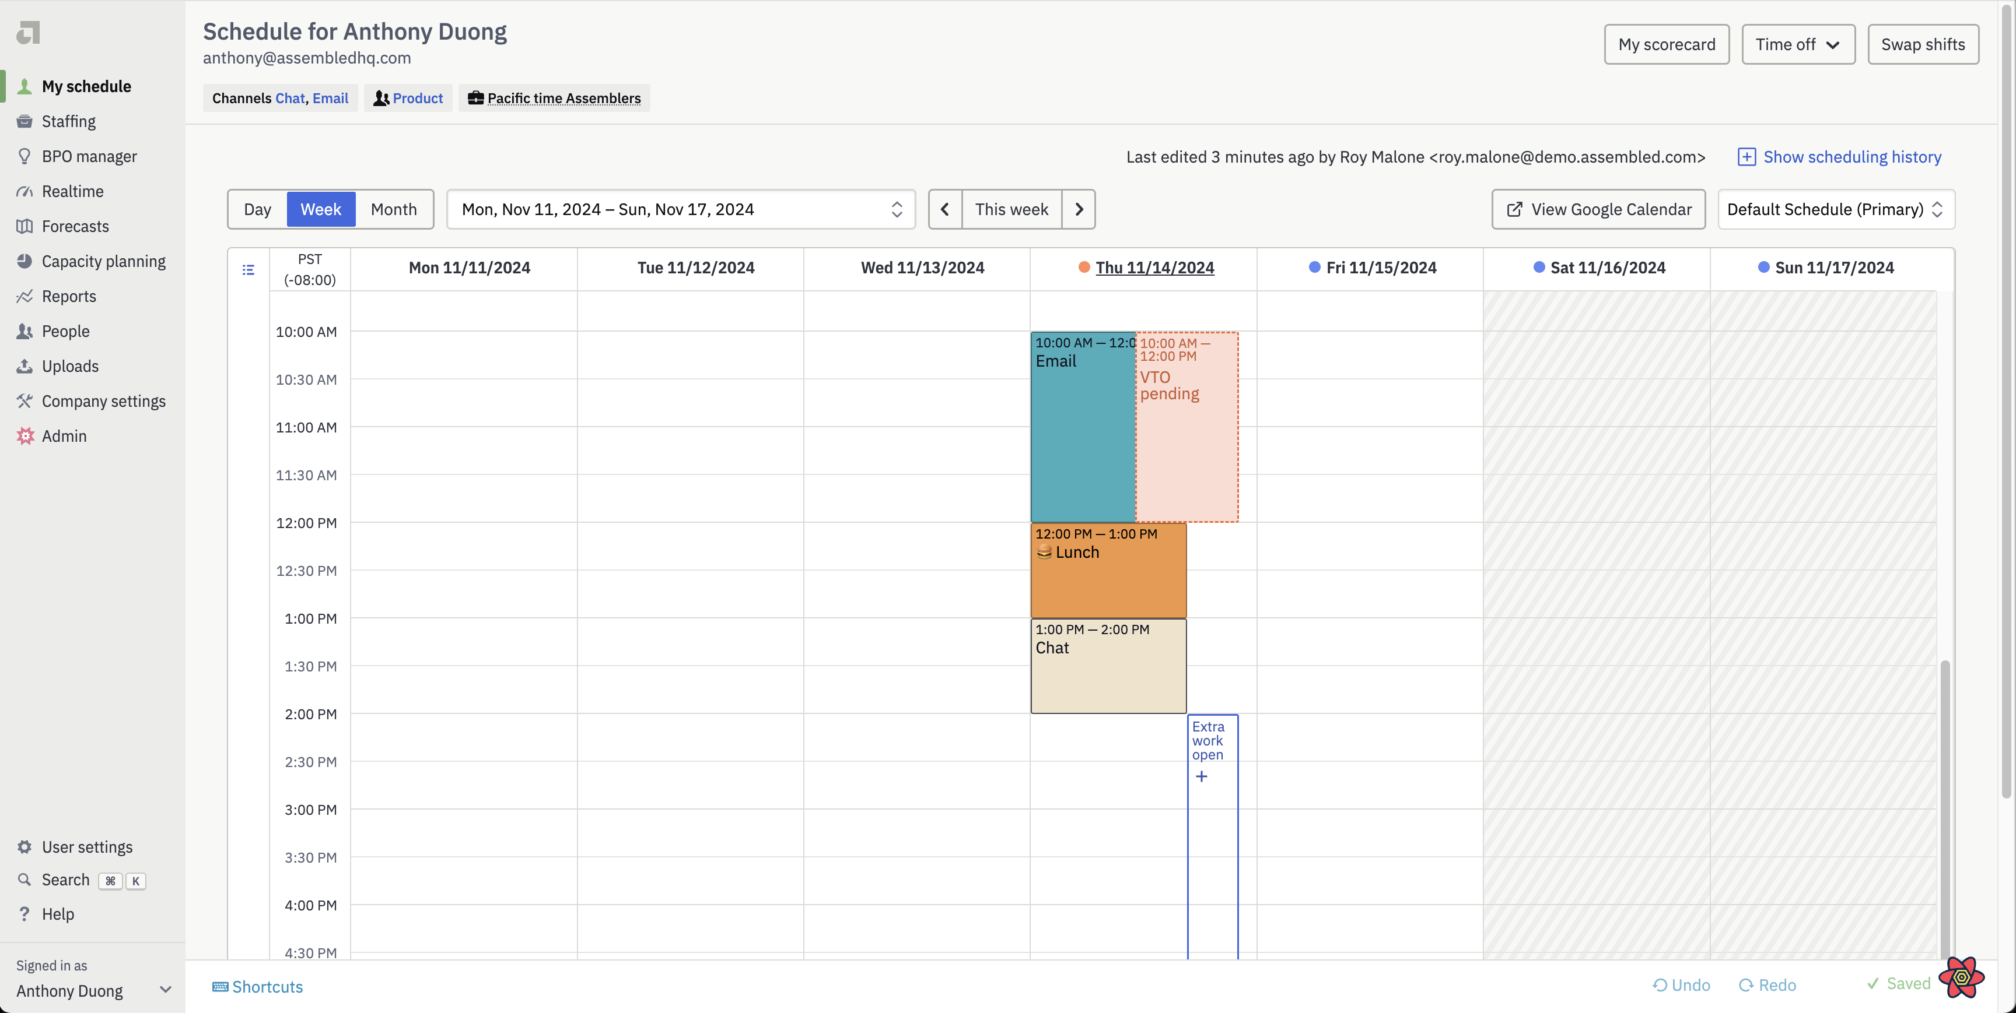Open Uploads icon in sidebar

[x=25, y=366]
